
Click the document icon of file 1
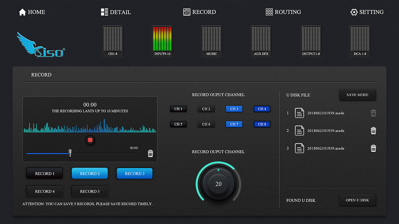[300, 113]
